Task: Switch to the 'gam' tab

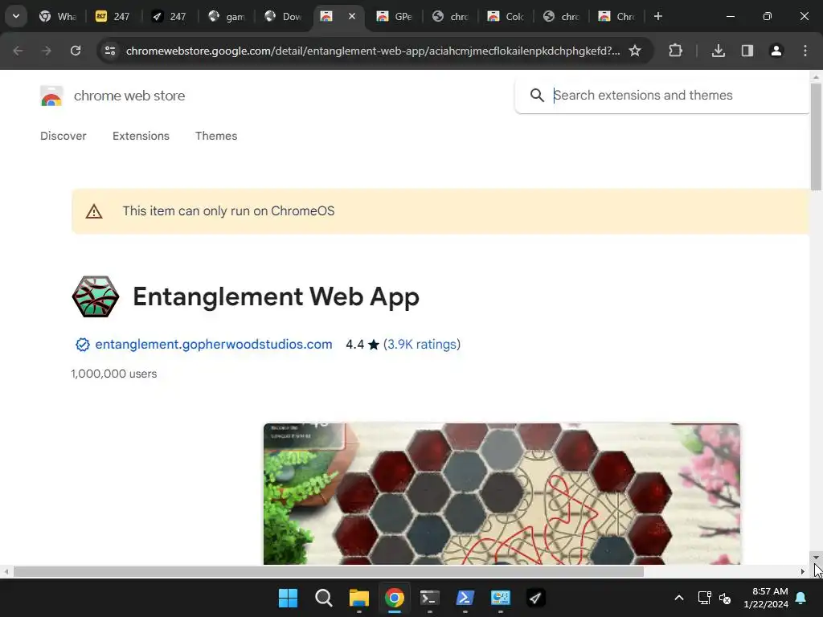Action: 226,16
